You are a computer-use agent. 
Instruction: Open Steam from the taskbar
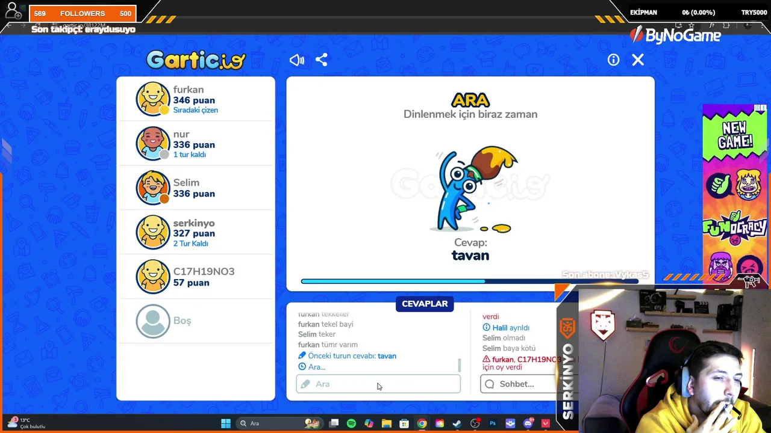click(x=457, y=423)
